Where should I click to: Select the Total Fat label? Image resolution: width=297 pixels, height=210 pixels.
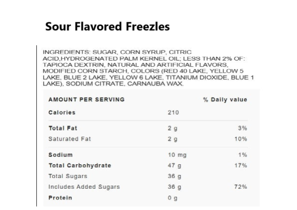(63, 128)
